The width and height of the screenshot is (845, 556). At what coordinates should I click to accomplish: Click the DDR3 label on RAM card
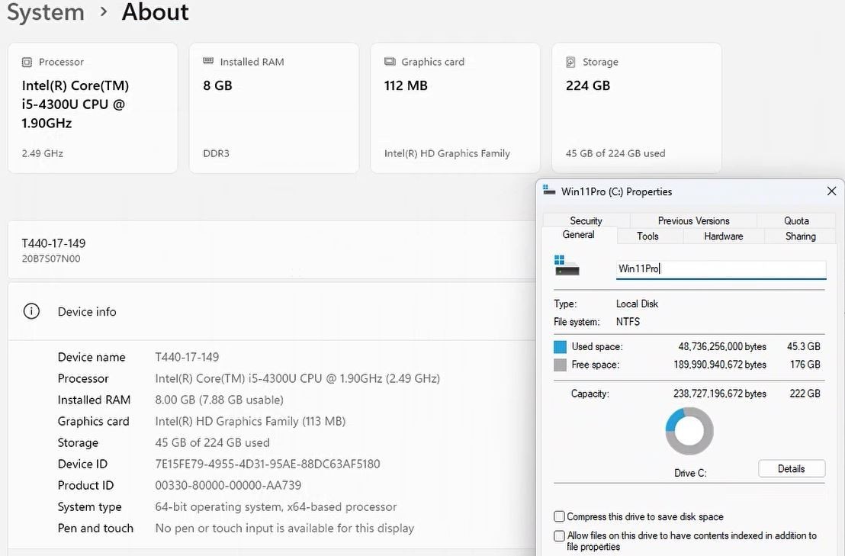216,153
